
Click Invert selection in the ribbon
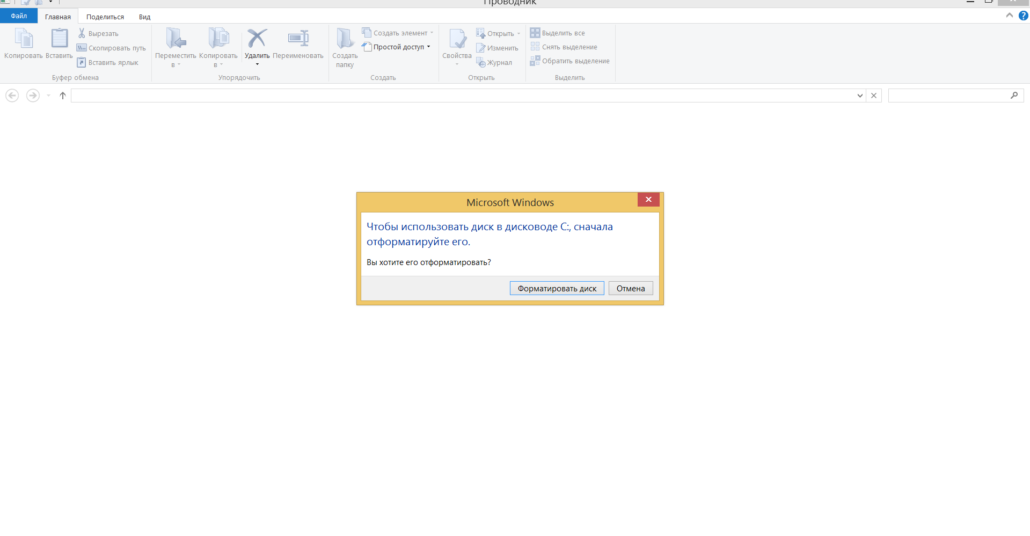pyautogui.click(x=570, y=61)
